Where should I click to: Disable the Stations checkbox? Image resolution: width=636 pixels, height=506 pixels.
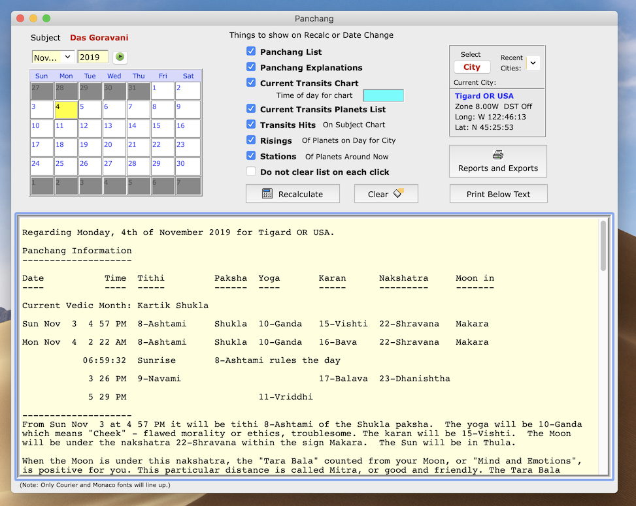pos(251,156)
